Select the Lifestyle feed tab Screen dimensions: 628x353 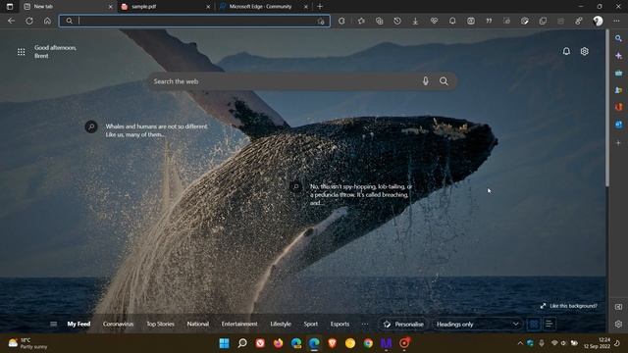click(281, 325)
